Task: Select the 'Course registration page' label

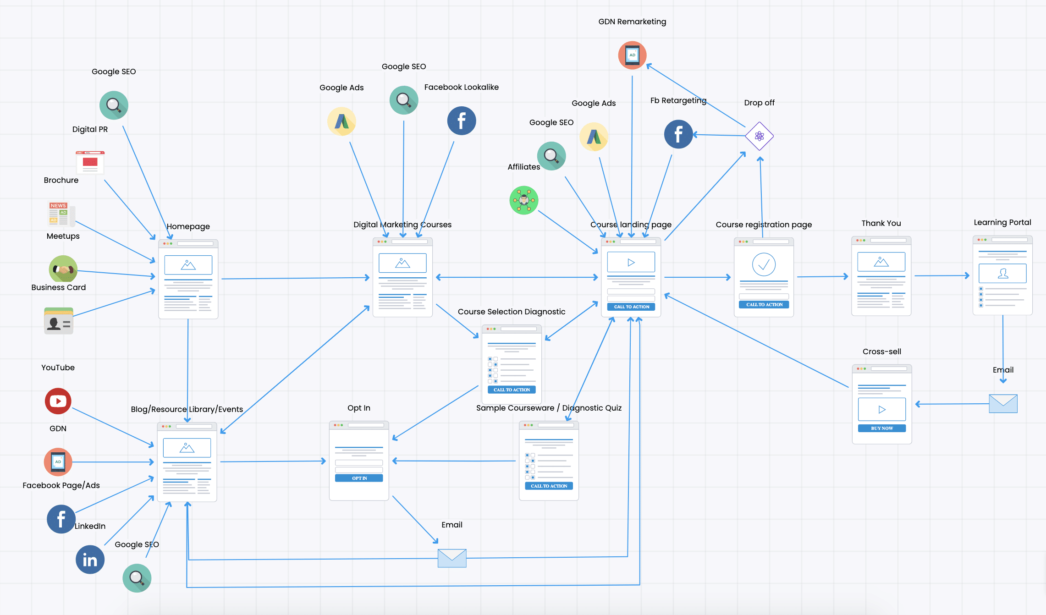Action: (x=764, y=225)
